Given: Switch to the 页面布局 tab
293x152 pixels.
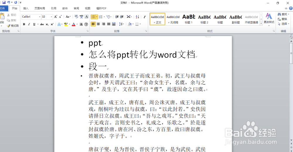Looking at the screenshot, I should tap(40, 8).
